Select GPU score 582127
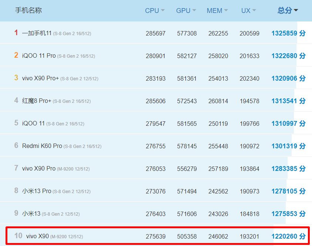Viewport: 312px width, 246px height. pyautogui.click(x=187, y=56)
